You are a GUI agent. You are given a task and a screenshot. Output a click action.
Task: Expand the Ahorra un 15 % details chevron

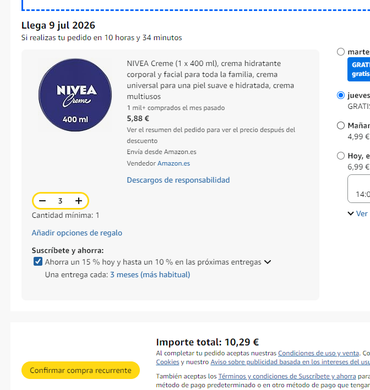click(x=268, y=262)
